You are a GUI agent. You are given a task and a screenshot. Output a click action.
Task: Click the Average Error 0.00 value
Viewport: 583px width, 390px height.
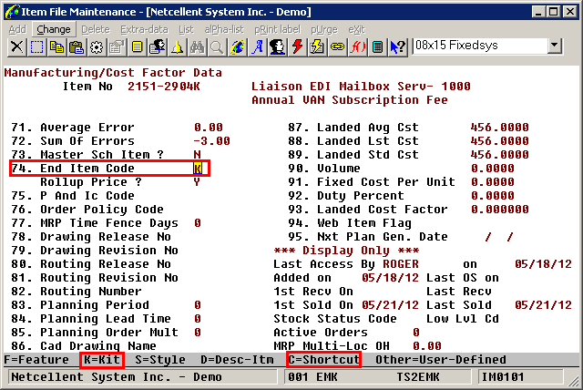[x=209, y=128]
